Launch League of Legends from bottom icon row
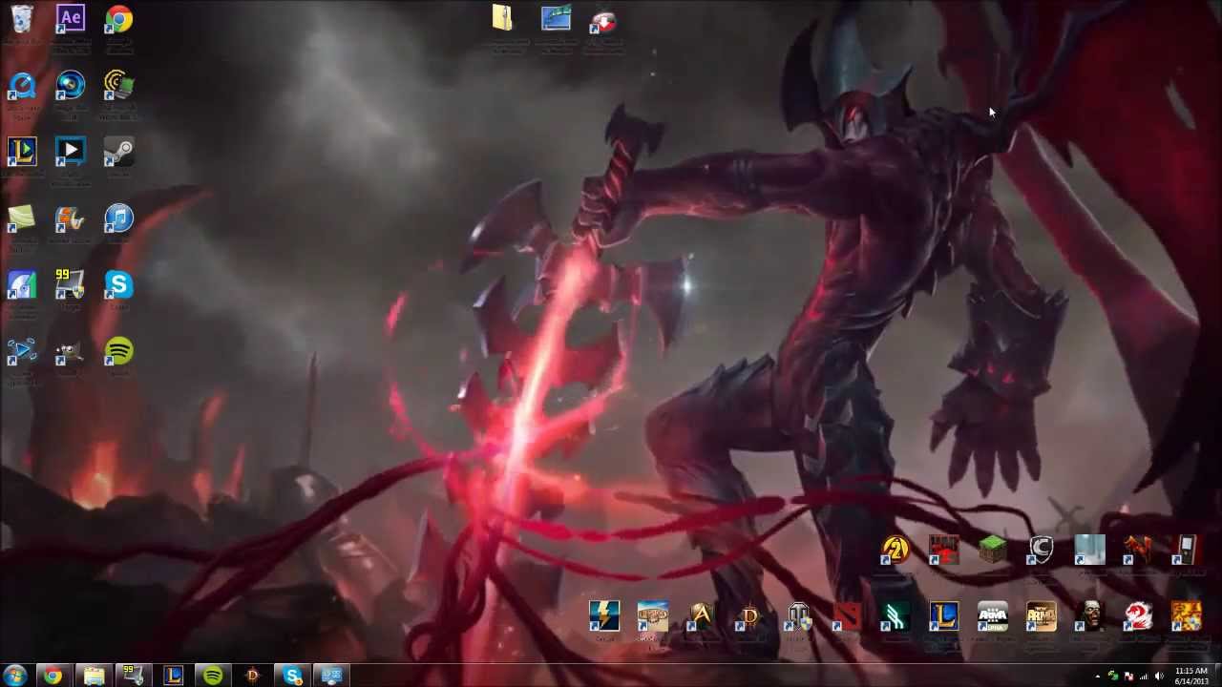This screenshot has width=1222, height=687. (x=944, y=617)
